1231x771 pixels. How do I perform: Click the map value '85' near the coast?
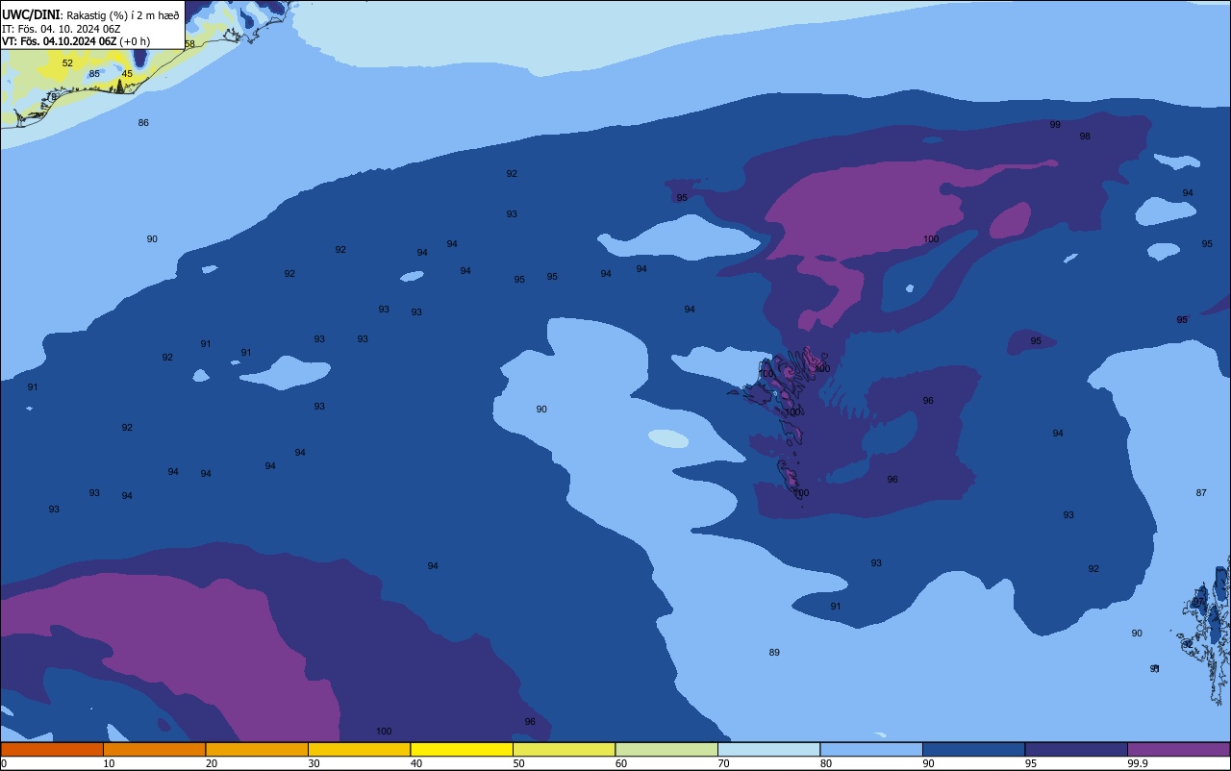(94, 74)
